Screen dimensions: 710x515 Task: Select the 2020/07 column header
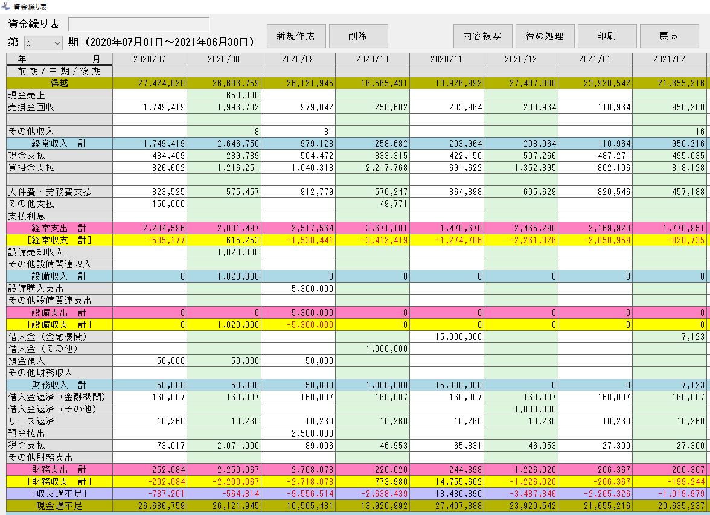pyautogui.click(x=150, y=59)
